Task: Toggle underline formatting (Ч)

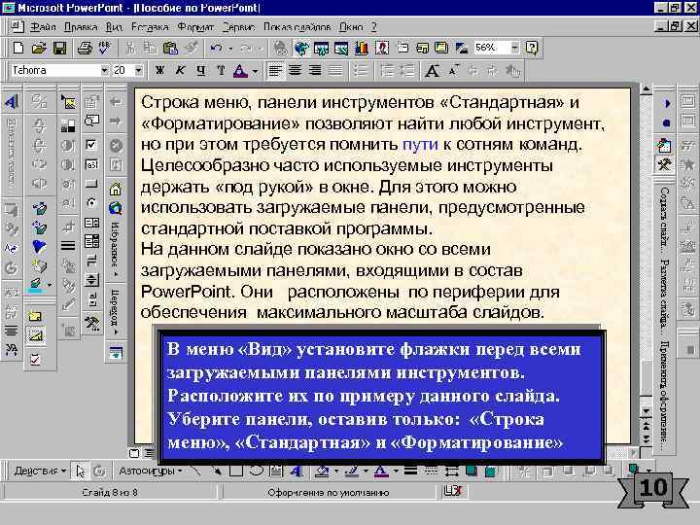Action: [201, 71]
